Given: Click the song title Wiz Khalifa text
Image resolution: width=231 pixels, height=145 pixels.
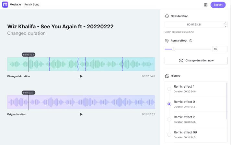Looking at the screenshot, I should (x=60, y=26).
